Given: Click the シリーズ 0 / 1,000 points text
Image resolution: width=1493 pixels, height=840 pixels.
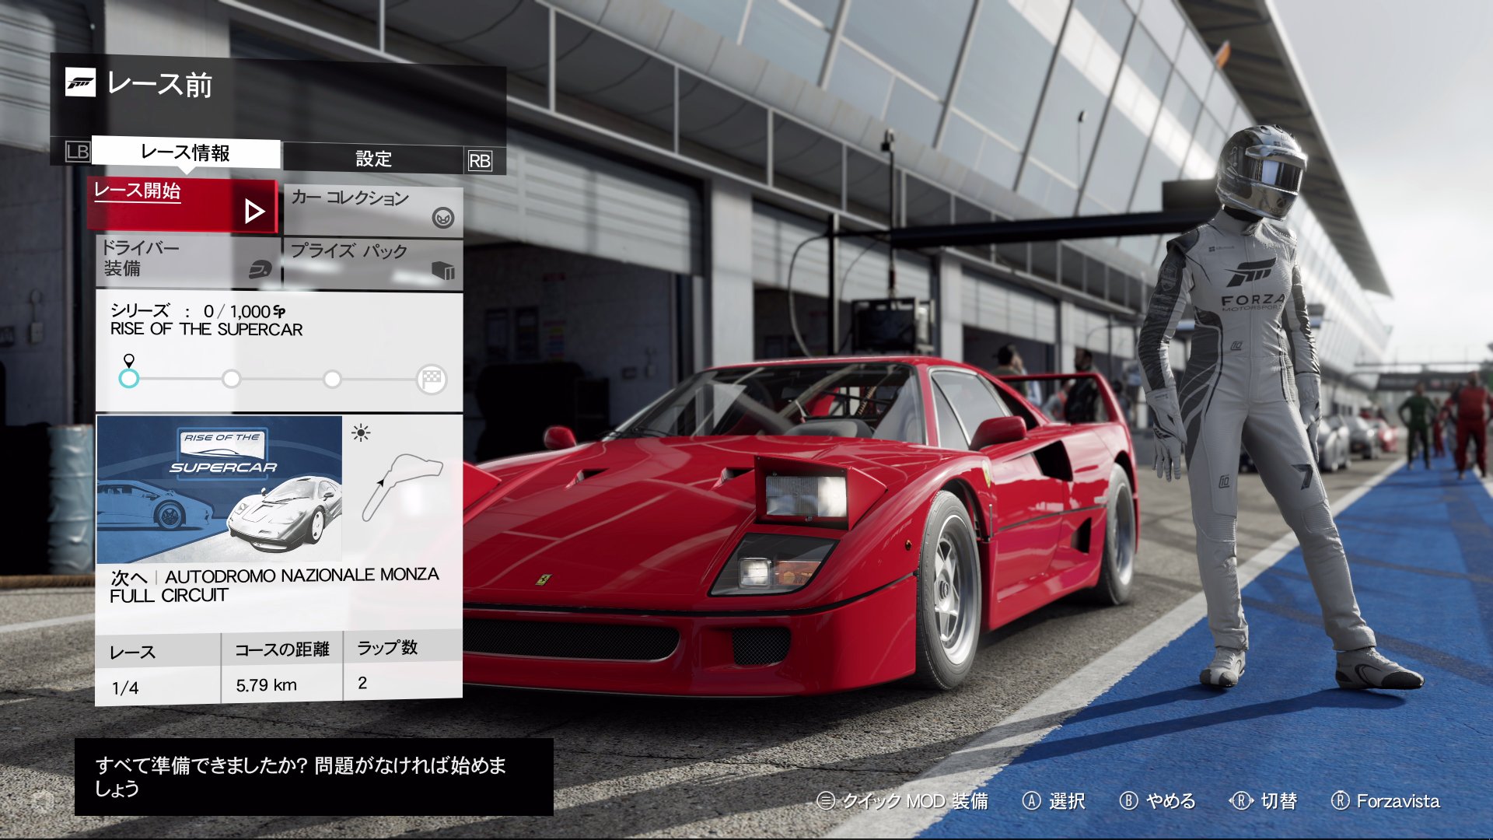Looking at the screenshot, I should click(x=198, y=311).
